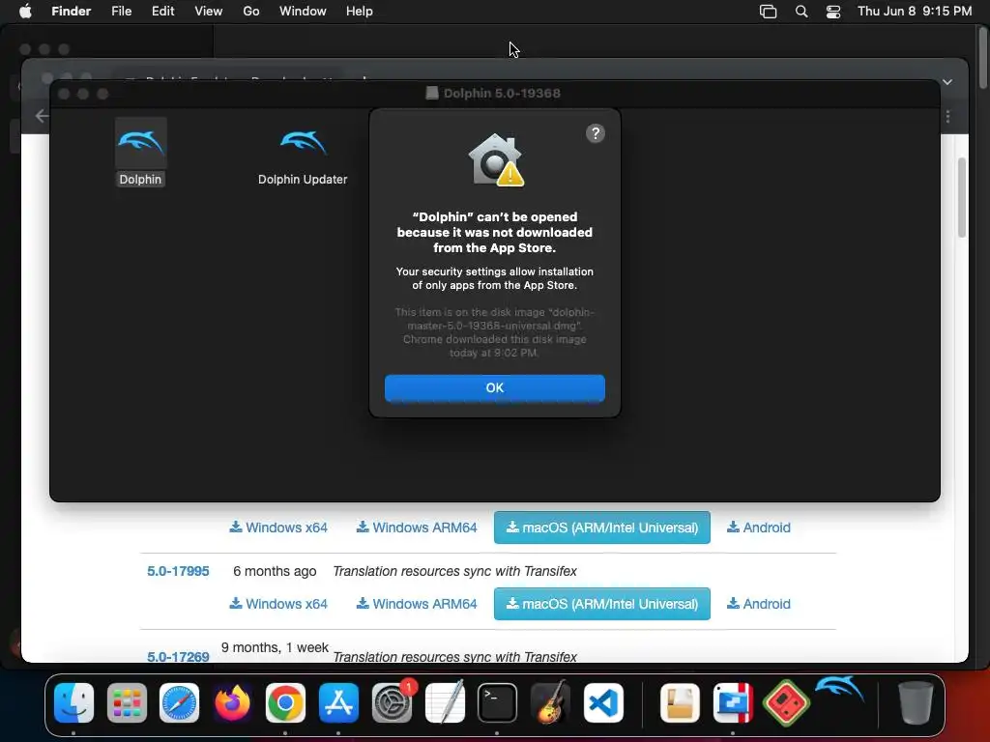Open the Help menu
Screen dimensions: 990x742
360,12
